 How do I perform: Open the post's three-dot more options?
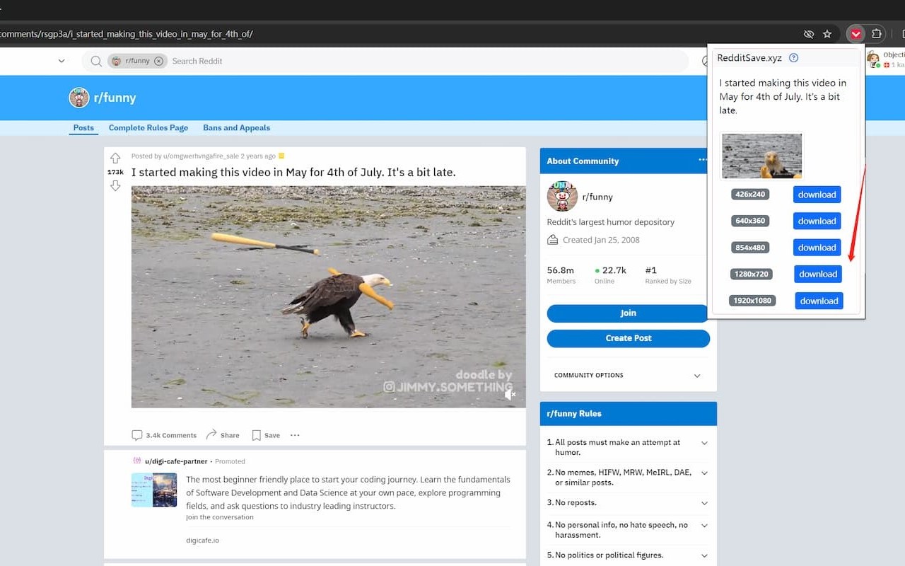click(295, 435)
